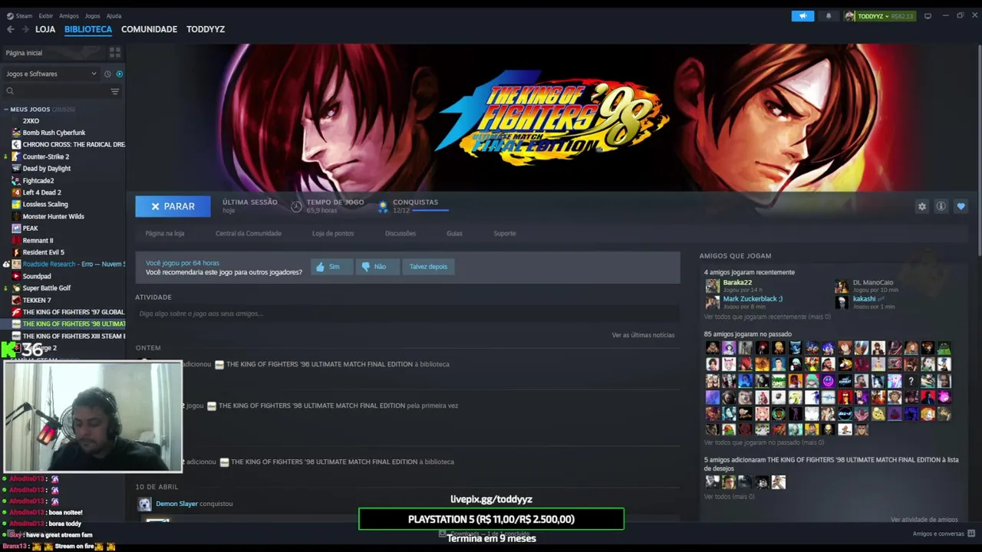Open advanced library filter options icon
The image size is (982, 552).
[x=115, y=91]
